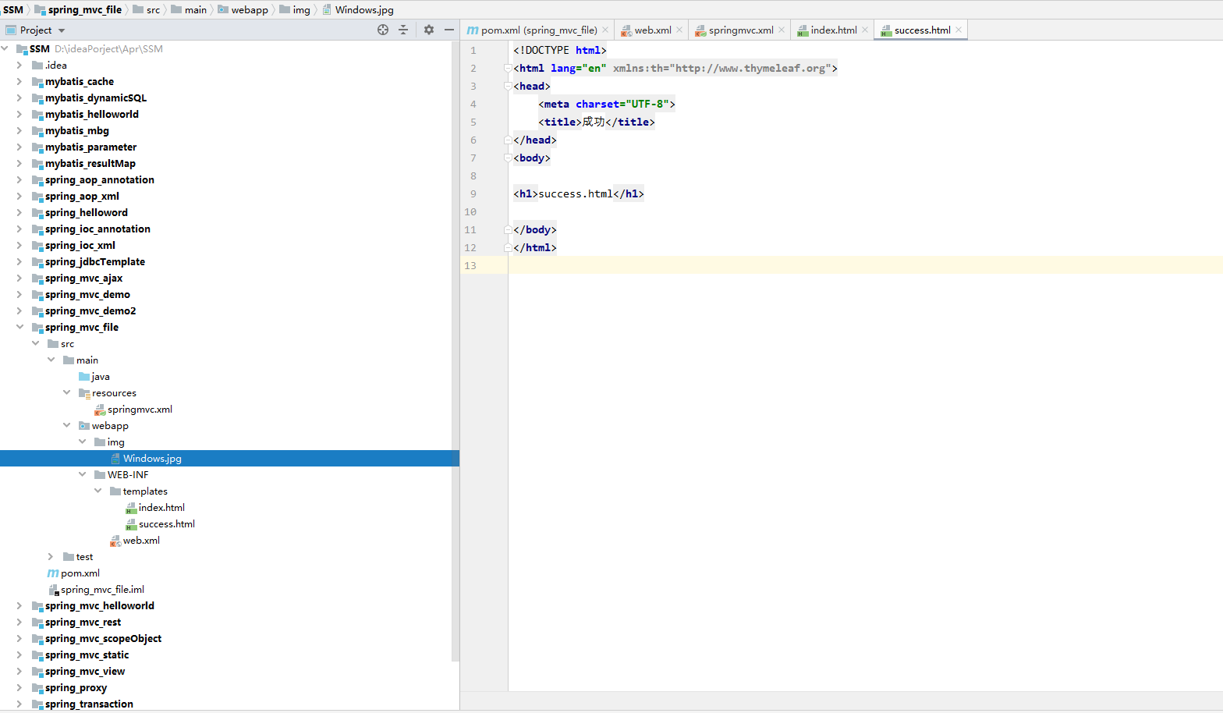Screen dimensions: 1223x713
Task: Close the web.xml editor tab
Action: pos(679,30)
